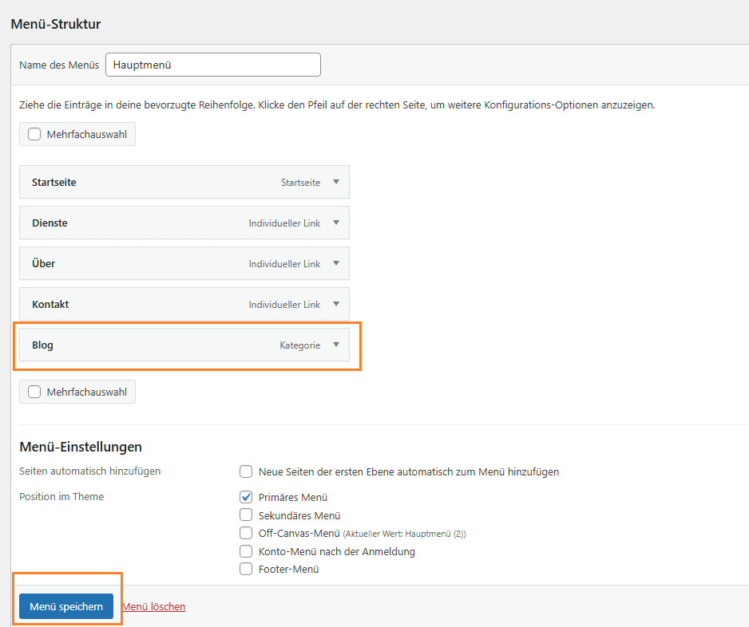
Task: Assign menu to Footer-Menü position
Action: tap(246, 569)
